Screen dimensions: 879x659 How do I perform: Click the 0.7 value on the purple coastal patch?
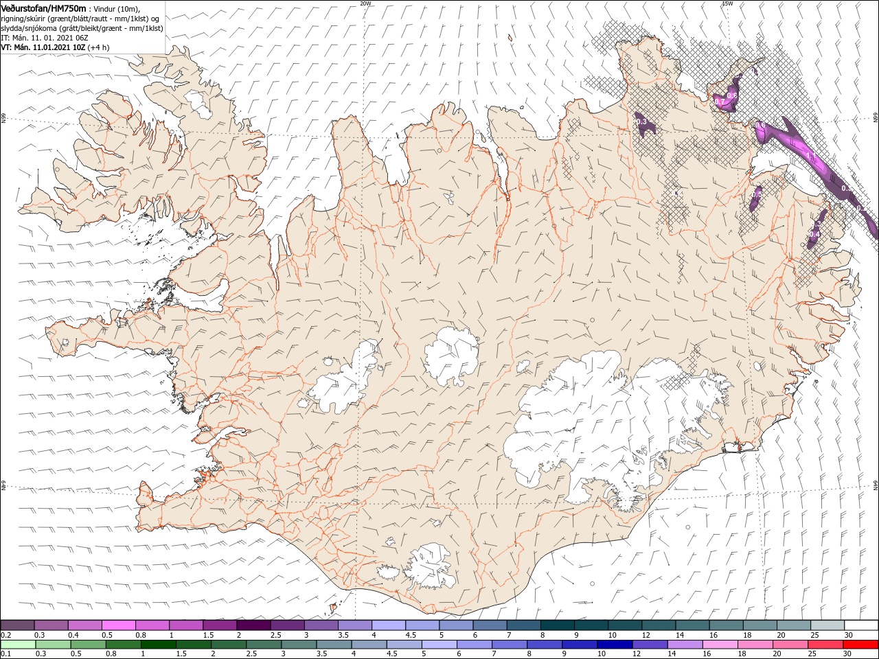pyautogui.click(x=720, y=102)
